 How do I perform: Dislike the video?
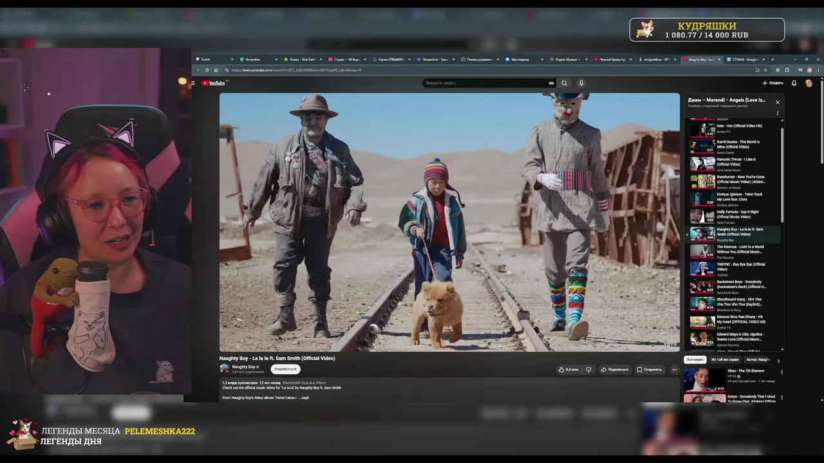588,370
